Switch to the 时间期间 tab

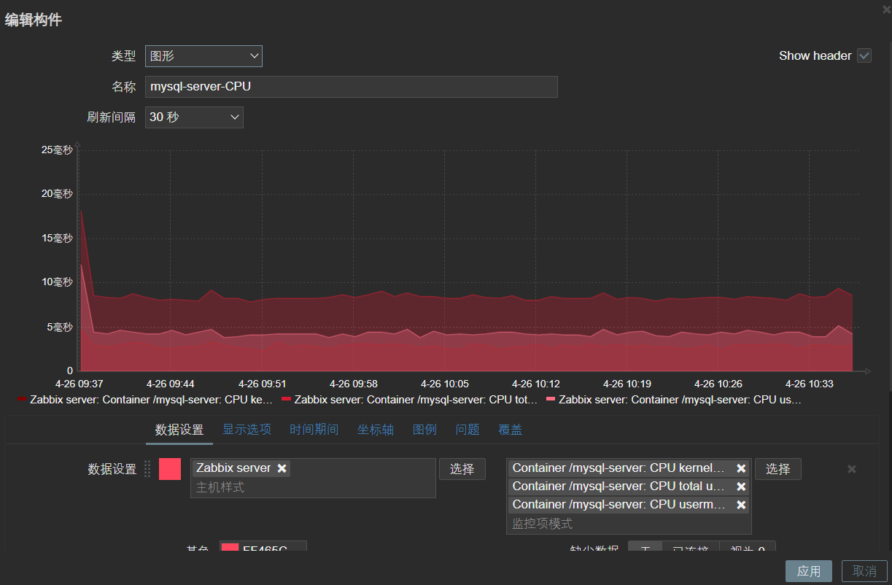point(314,430)
